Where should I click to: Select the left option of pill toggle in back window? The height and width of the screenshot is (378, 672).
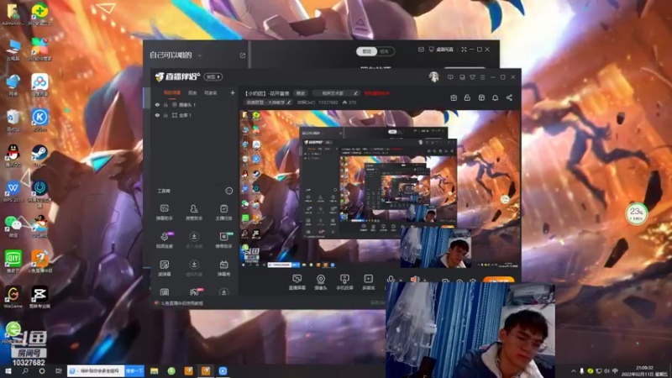tap(366, 51)
